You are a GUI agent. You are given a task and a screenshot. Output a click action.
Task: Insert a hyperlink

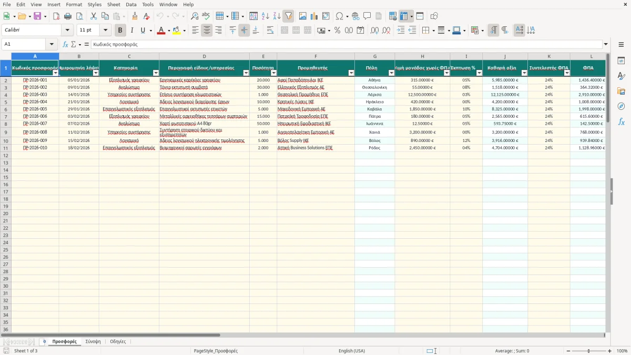pos(355,16)
